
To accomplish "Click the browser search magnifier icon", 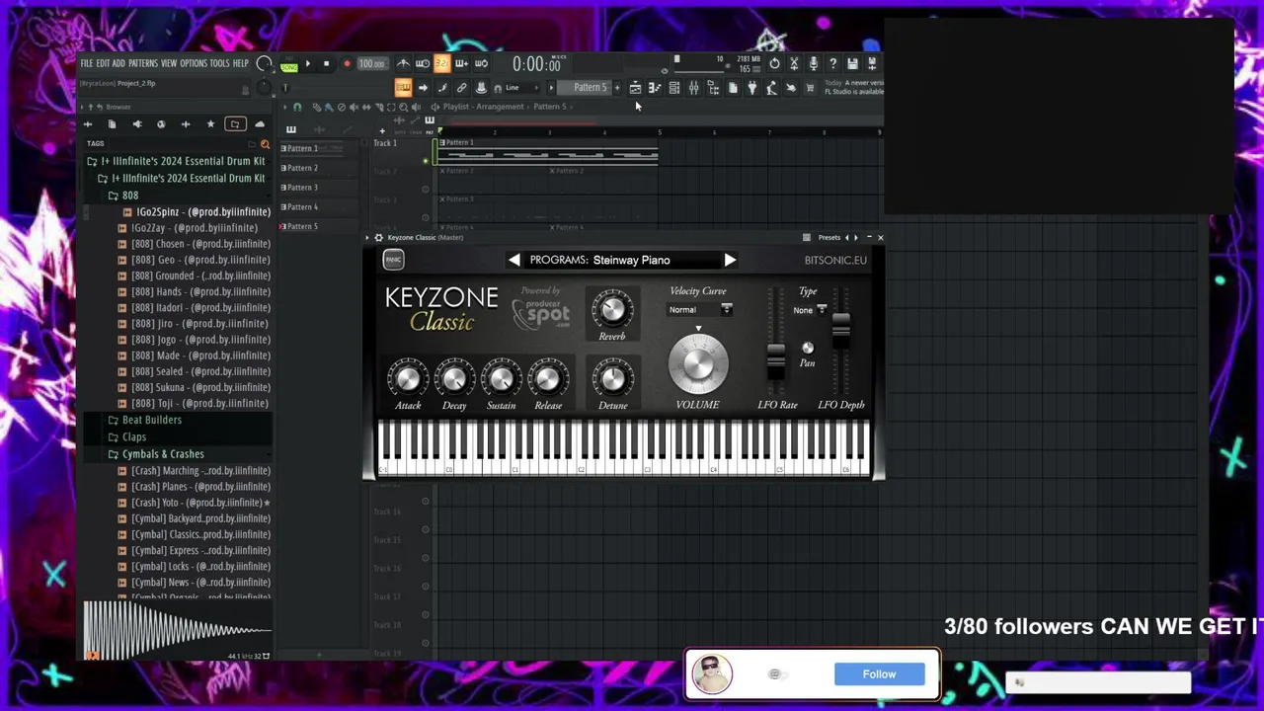I will (265, 144).
